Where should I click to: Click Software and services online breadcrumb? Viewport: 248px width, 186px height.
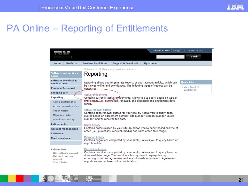(116, 69)
